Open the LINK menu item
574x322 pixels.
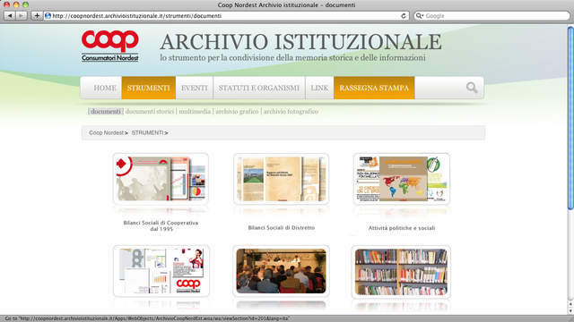tap(319, 88)
